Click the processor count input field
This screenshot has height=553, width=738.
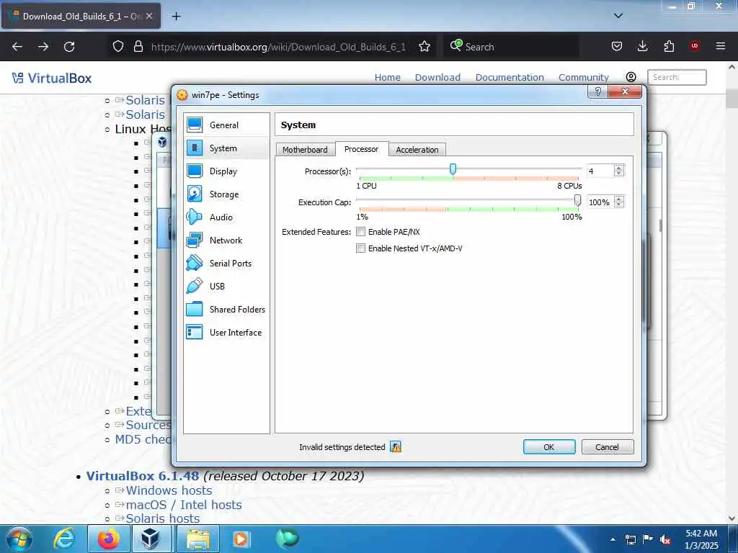[x=600, y=171]
